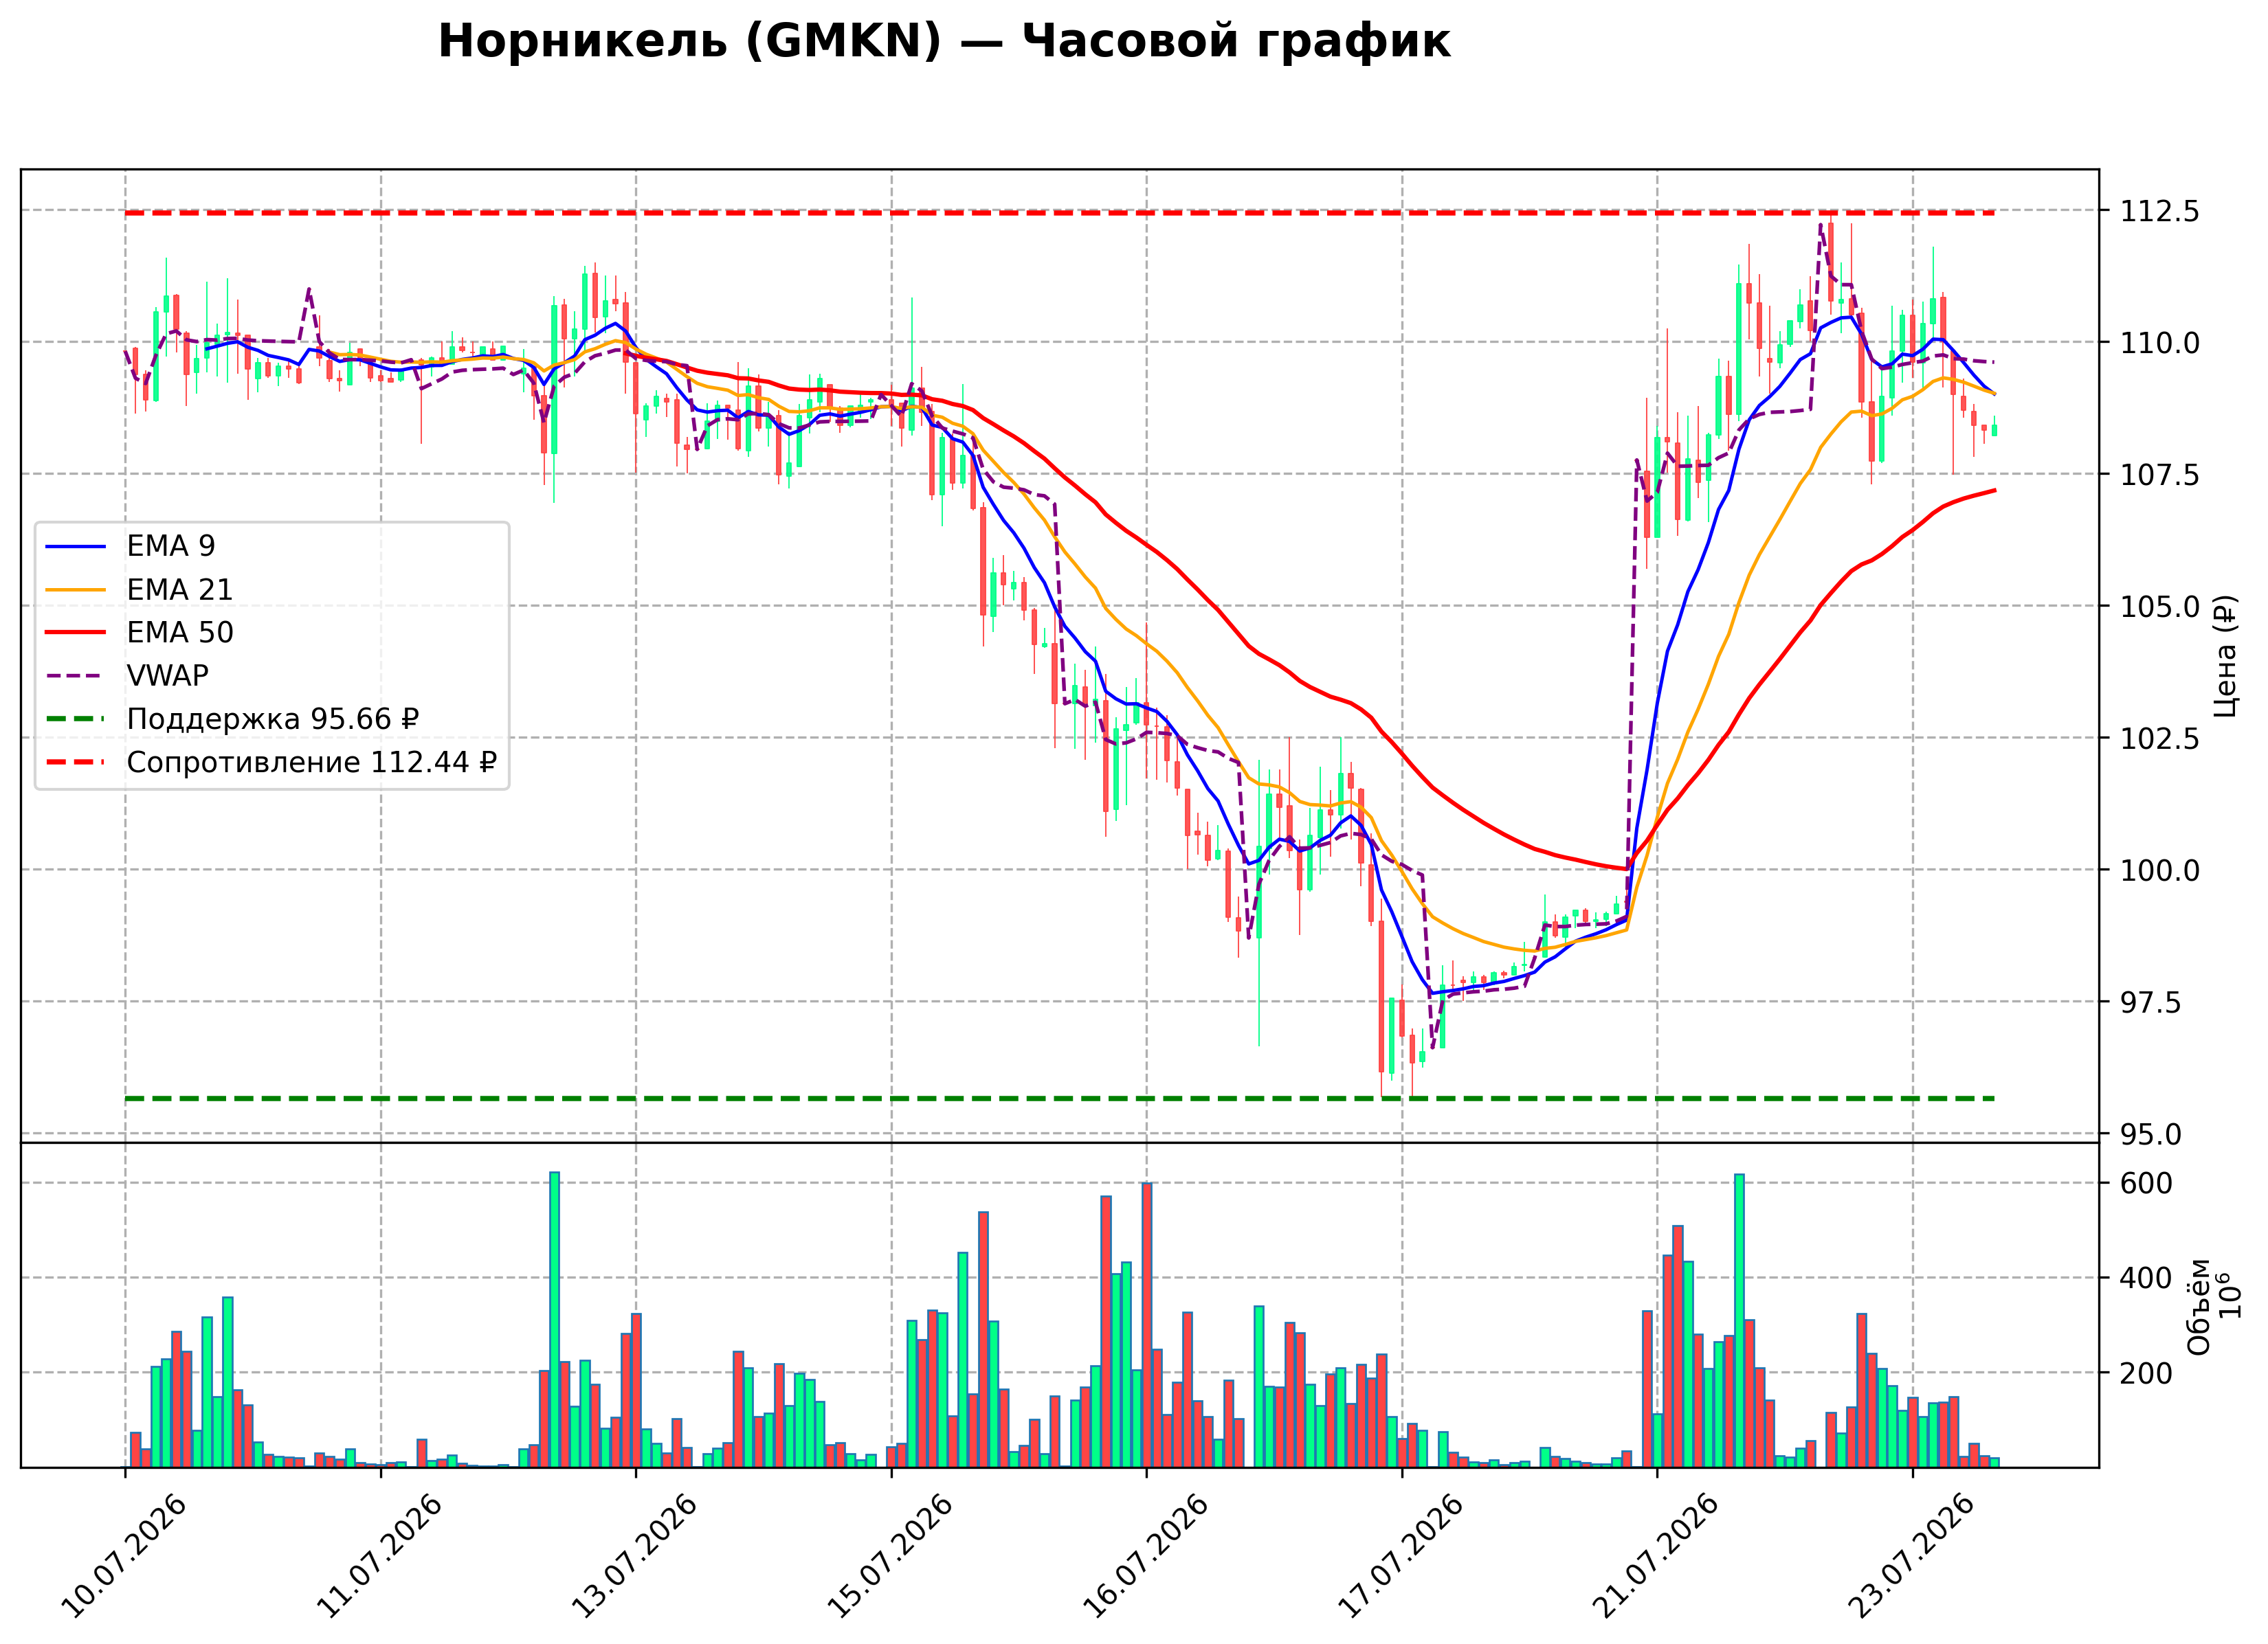Image resolution: width=2268 pixels, height=1644 pixels.
Task: Click the Цена (₽) axis title
Action: pos(2225,657)
